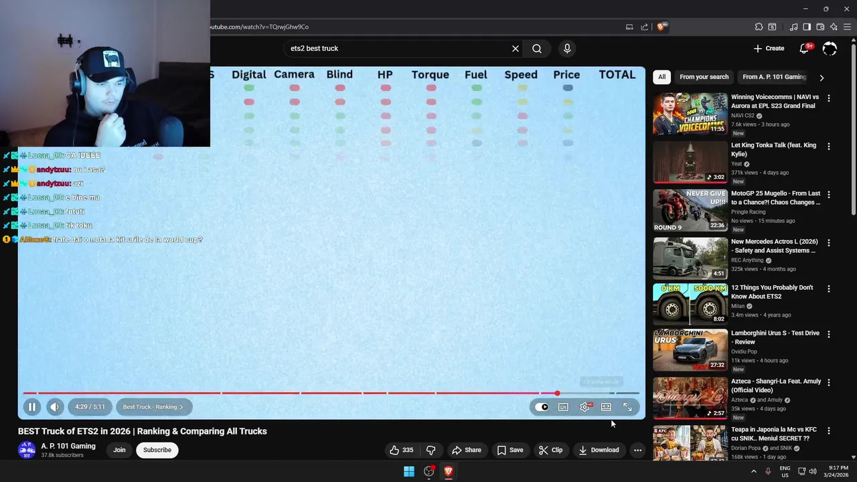Viewport: 857px width, 482px height.
Task: Open video player settings gear
Action: click(585, 407)
